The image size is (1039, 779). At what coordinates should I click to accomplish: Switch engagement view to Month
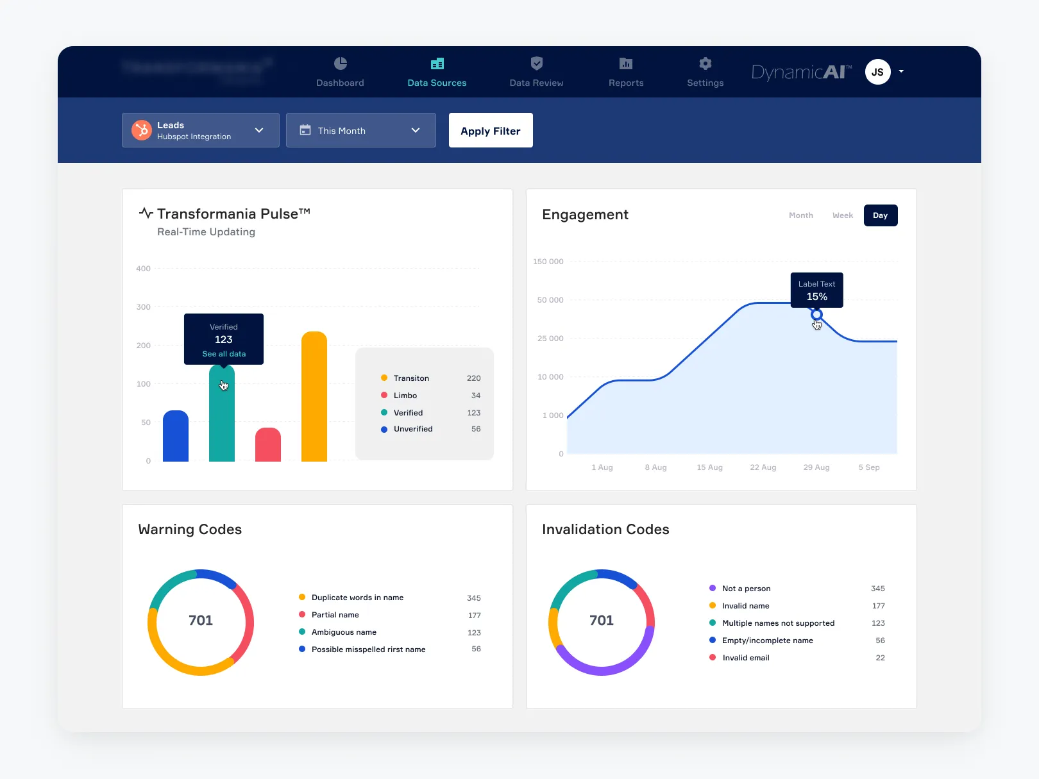click(x=800, y=215)
